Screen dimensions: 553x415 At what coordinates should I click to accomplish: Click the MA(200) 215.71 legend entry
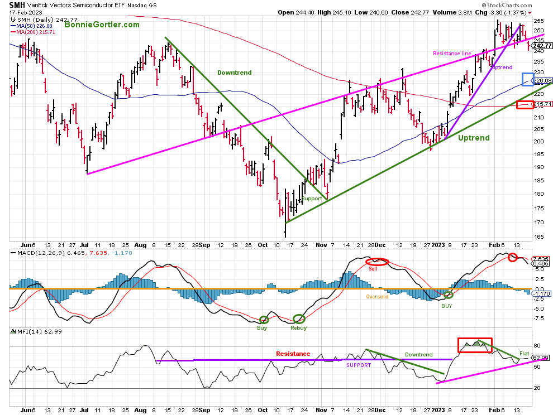pos(33,32)
